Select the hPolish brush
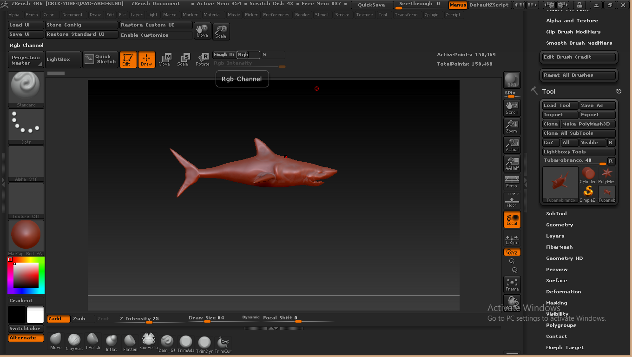This screenshot has height=357, width=632. (93, 342)
